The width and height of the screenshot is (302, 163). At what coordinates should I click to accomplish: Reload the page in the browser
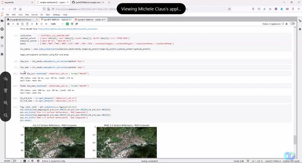click(15, 9)
